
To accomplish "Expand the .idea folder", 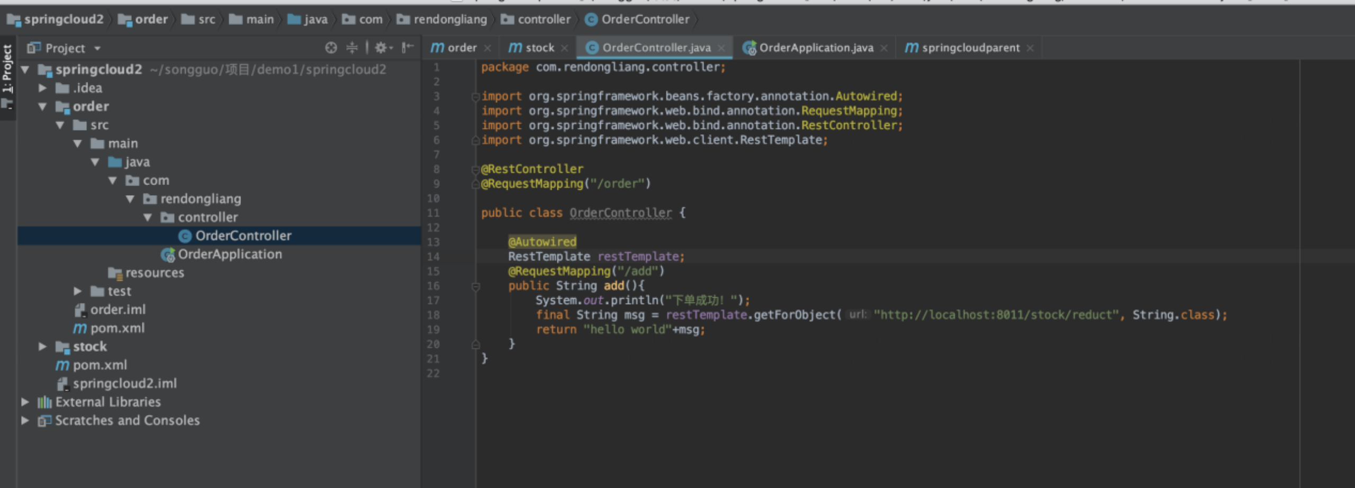I will [43, 88].
